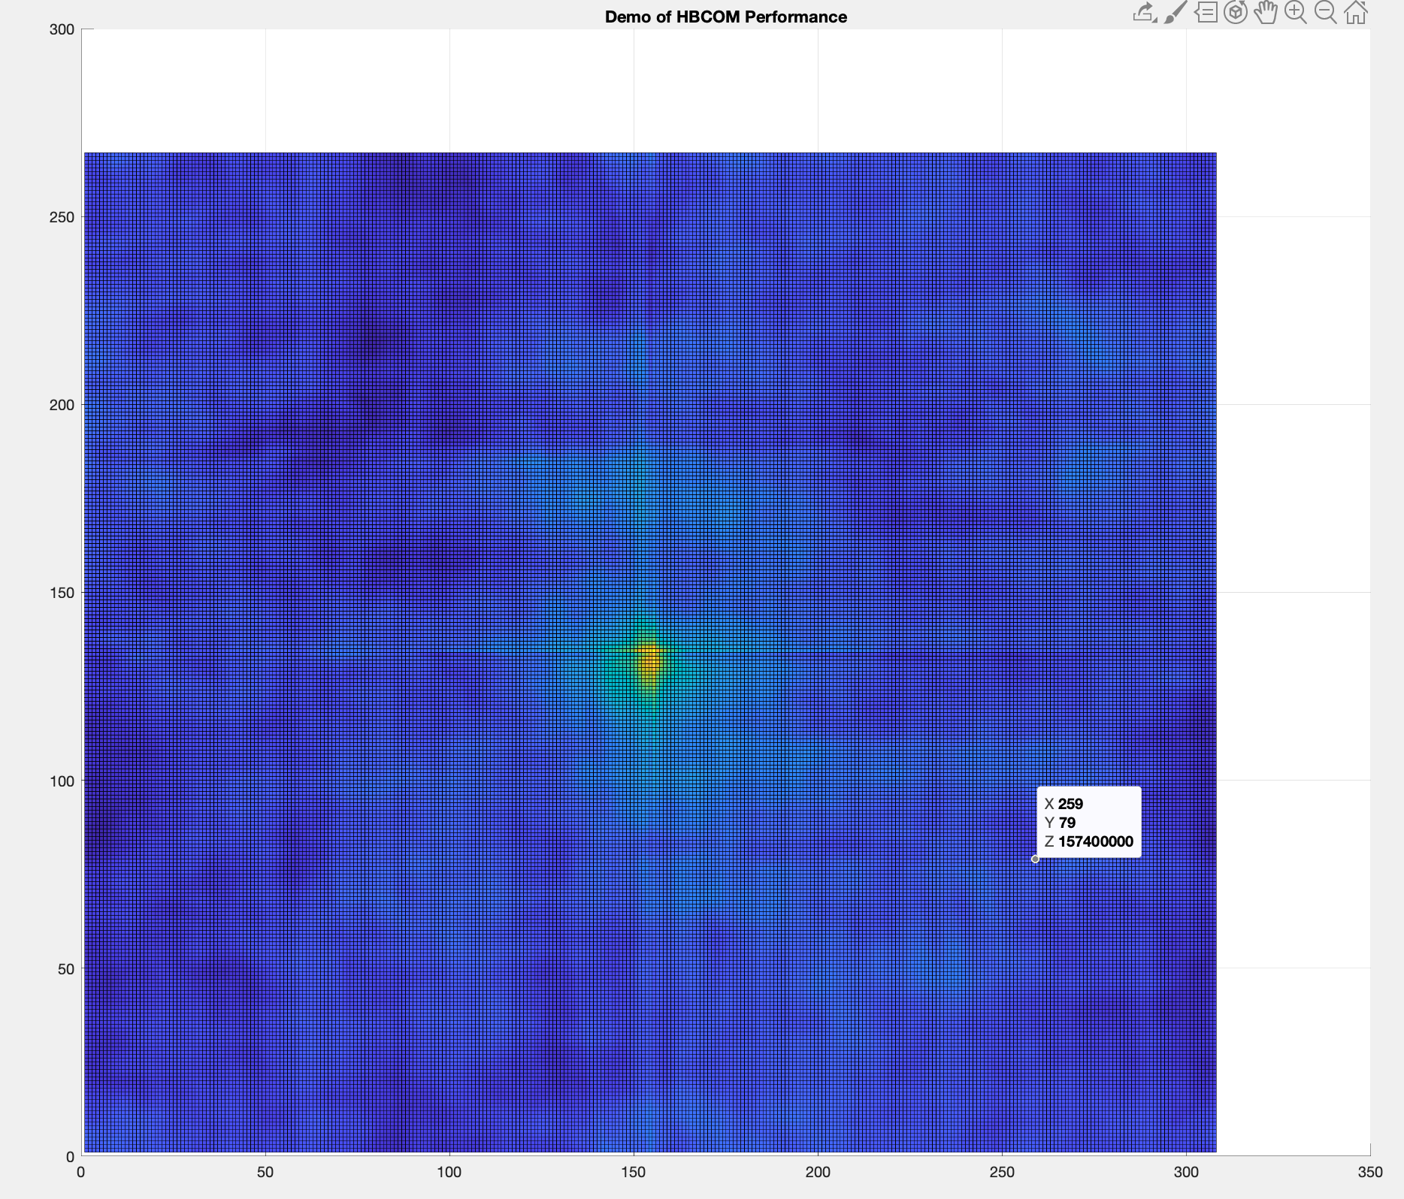The image size is (1404, 1199).
Task: Restore view with the home icon
Action: [x=1356, y=13]
